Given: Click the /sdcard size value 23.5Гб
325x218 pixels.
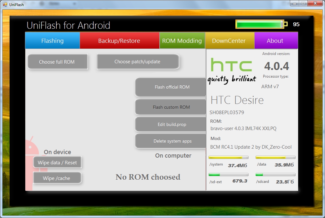Looking at the screenshot, I should [x=285, y=182].
